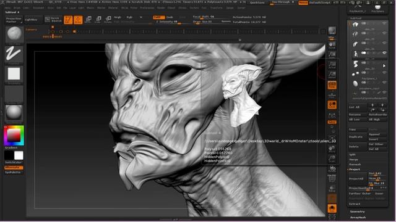
Task: Click the Actual size icon
Action: (332, 65)
